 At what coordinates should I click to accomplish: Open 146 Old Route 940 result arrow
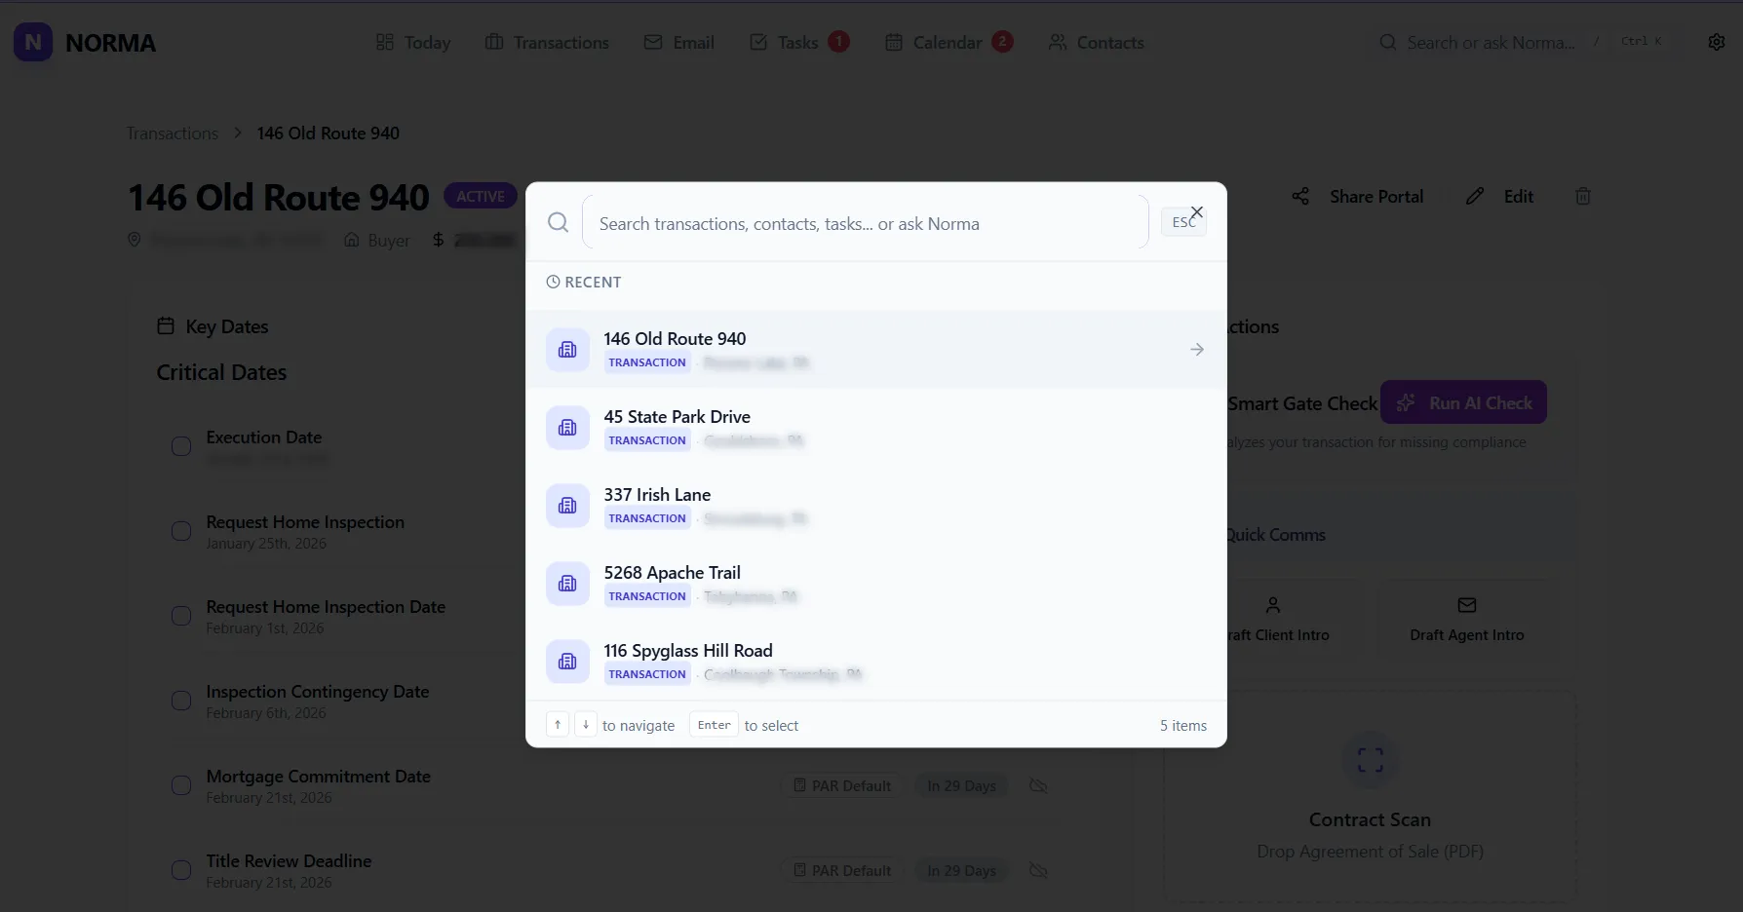tap(1196, 350)
